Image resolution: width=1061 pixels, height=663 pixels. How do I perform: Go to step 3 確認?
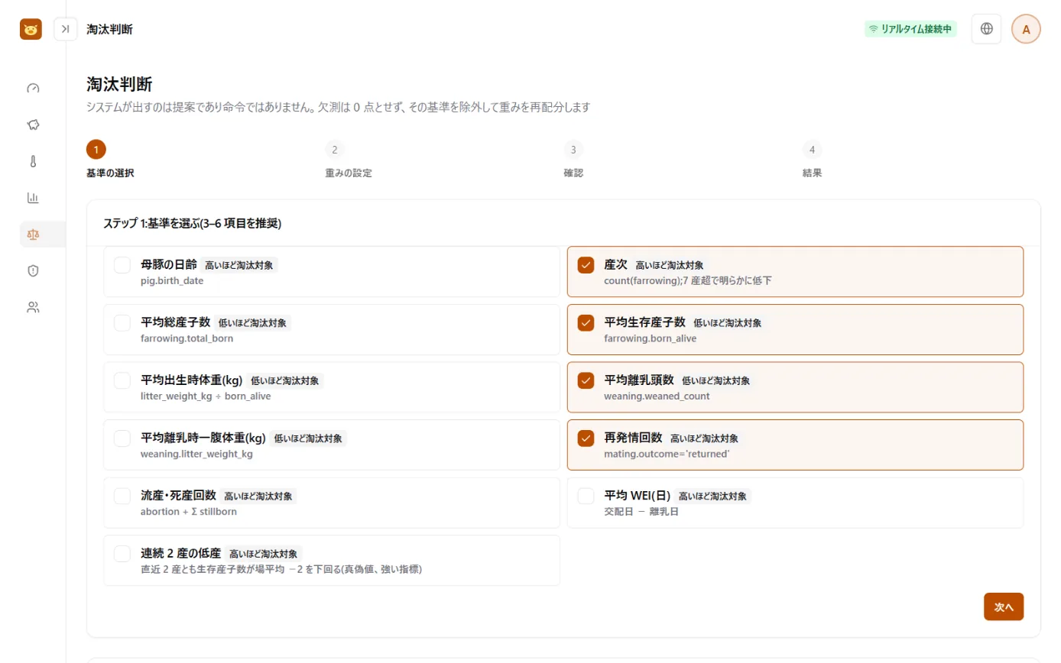point(573,159)
